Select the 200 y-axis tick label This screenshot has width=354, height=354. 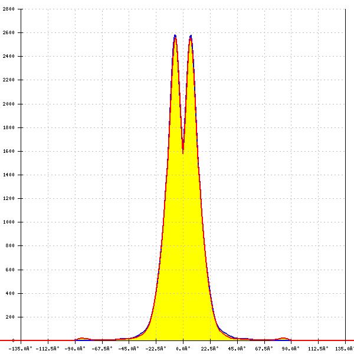click(10, 317)
